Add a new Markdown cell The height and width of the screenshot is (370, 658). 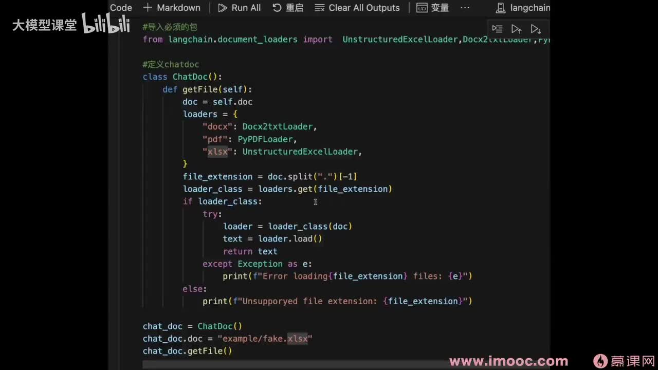[172, 8]
